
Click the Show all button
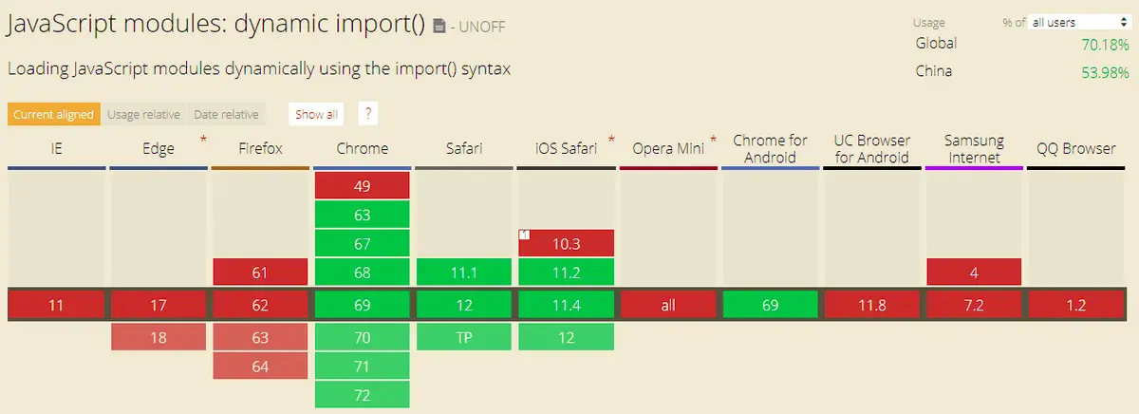pyautogui.click(x=316, y=115)
